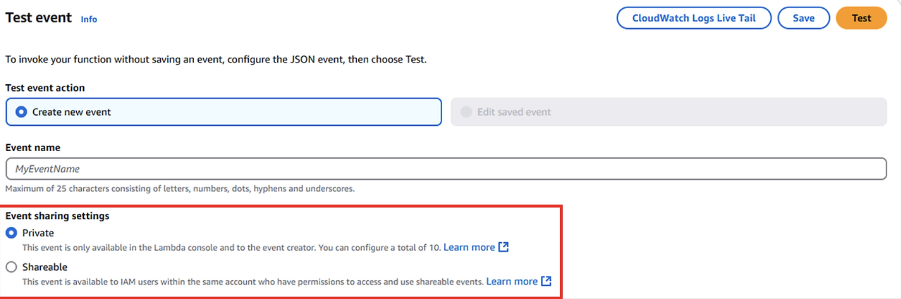Click external link icon after Private description
This screenshot has width=901, height=299.
point(504,247)
